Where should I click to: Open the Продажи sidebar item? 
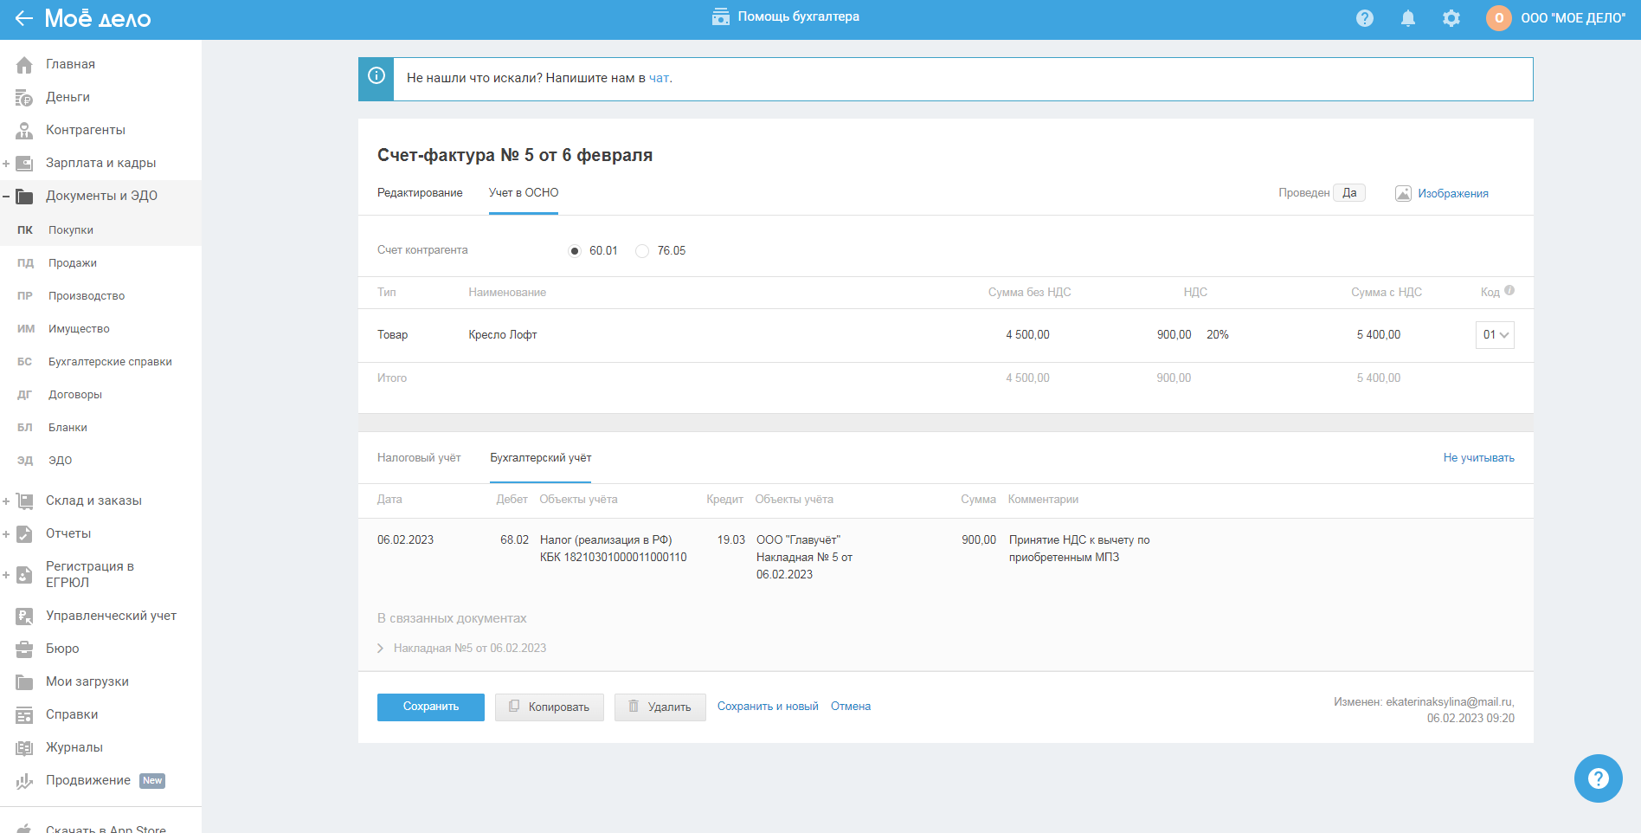(x=73, y=263)
